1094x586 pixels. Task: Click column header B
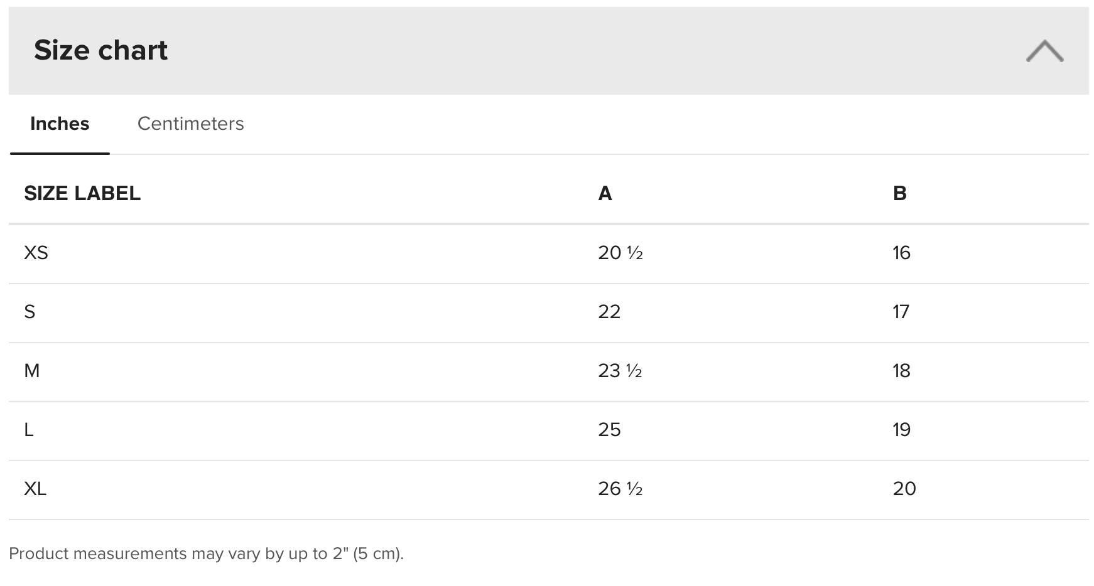(899, 193)
